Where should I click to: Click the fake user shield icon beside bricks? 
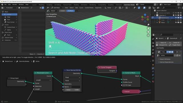pyautogui.click(x=175, y=56)
